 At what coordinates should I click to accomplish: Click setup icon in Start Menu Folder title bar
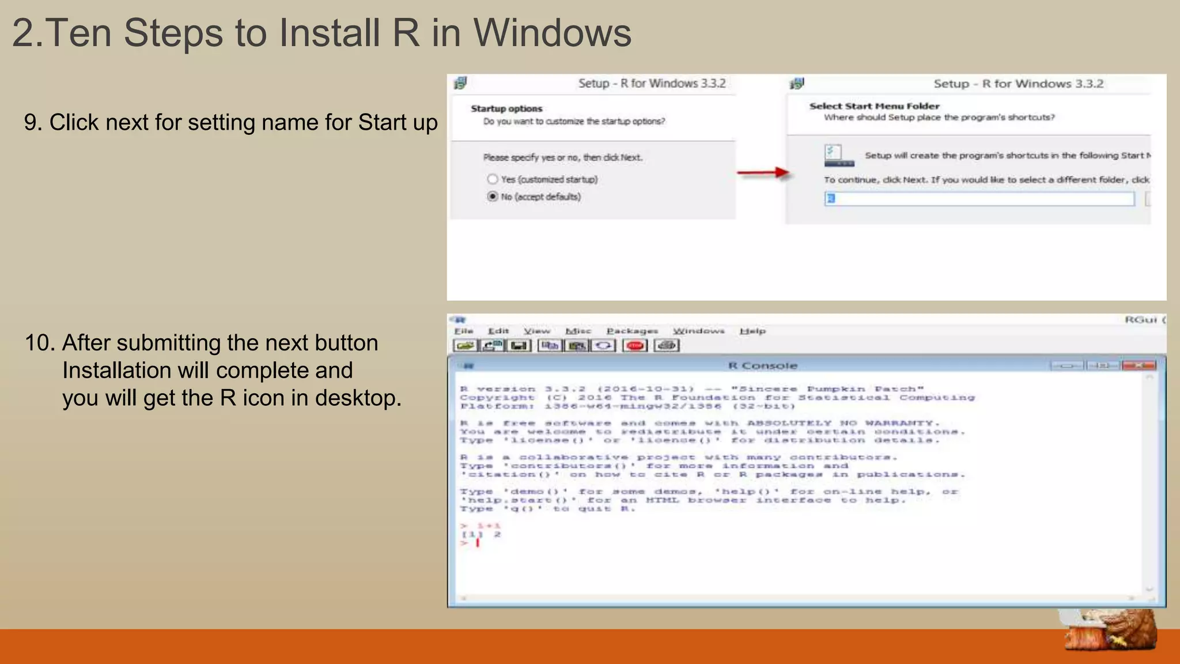pyautogui.click(x=797, y=84)
